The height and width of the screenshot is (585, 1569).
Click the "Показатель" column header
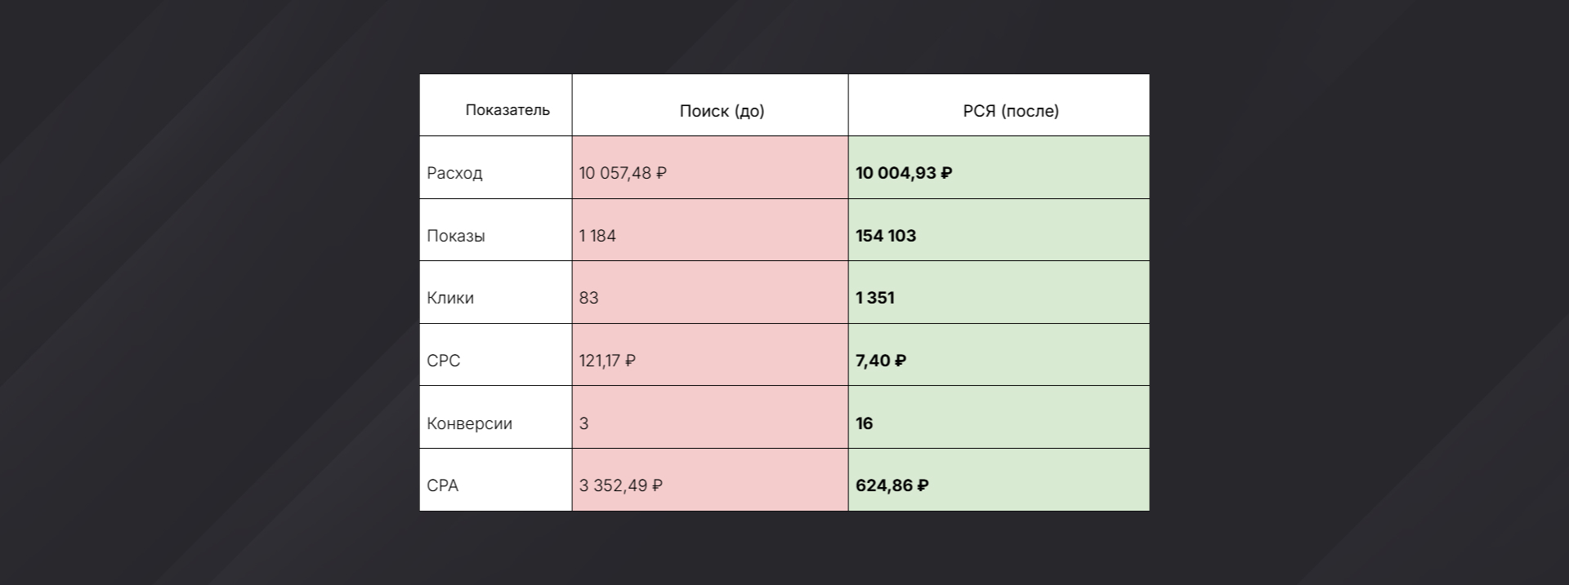507,110
